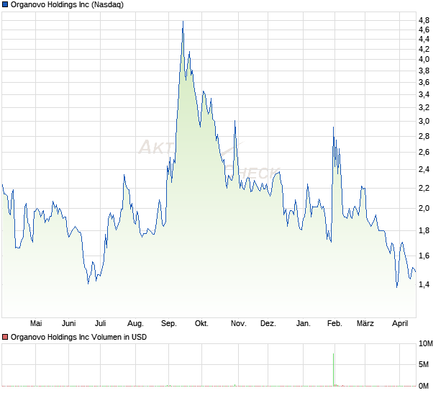Click the 4,2 price axis value
The image size is (446, 393).
[x=424, y=49]
